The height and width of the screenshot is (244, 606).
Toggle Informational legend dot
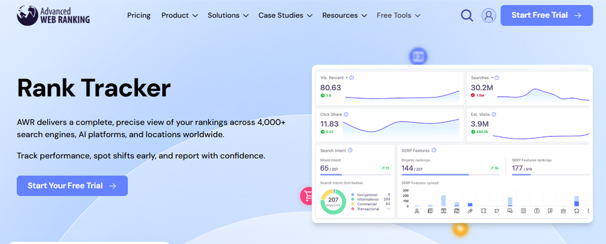click(x=353, y=199)
